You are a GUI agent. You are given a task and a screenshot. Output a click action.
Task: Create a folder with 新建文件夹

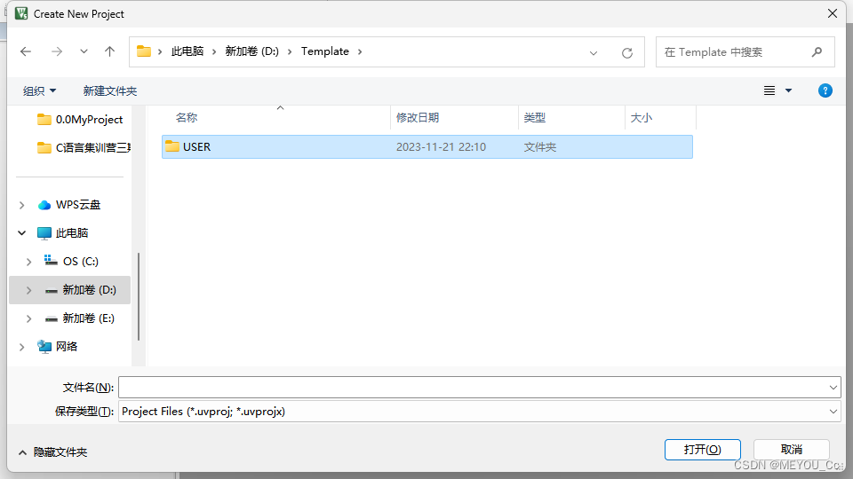pyautogui.click(x=110, y=90)
